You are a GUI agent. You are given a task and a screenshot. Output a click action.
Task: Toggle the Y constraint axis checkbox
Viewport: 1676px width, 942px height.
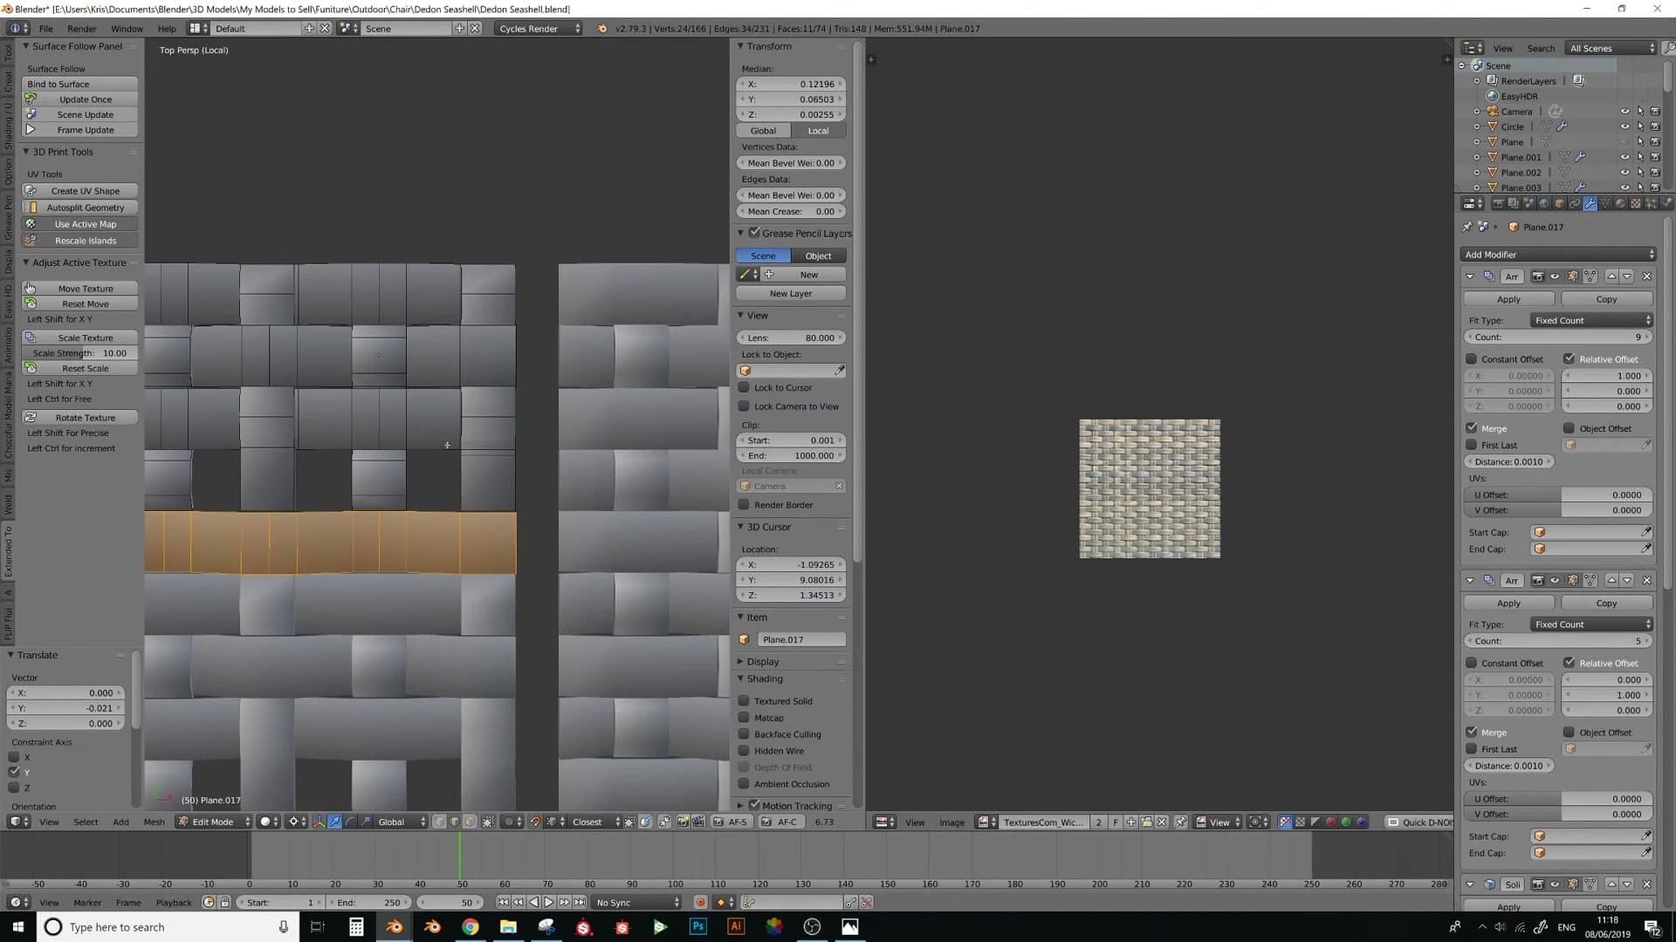(14, 772)
